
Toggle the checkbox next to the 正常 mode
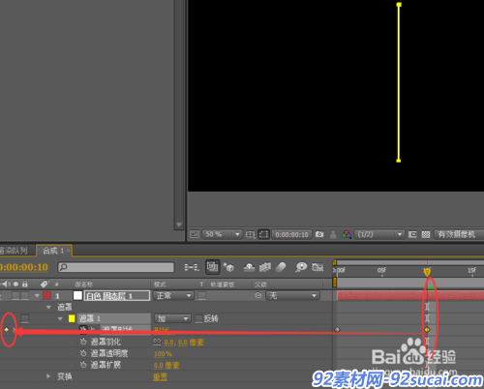click(x=202, y=296)
